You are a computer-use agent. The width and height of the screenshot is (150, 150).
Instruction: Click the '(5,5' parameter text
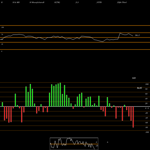pyautogui.click(x=77, y=2)
